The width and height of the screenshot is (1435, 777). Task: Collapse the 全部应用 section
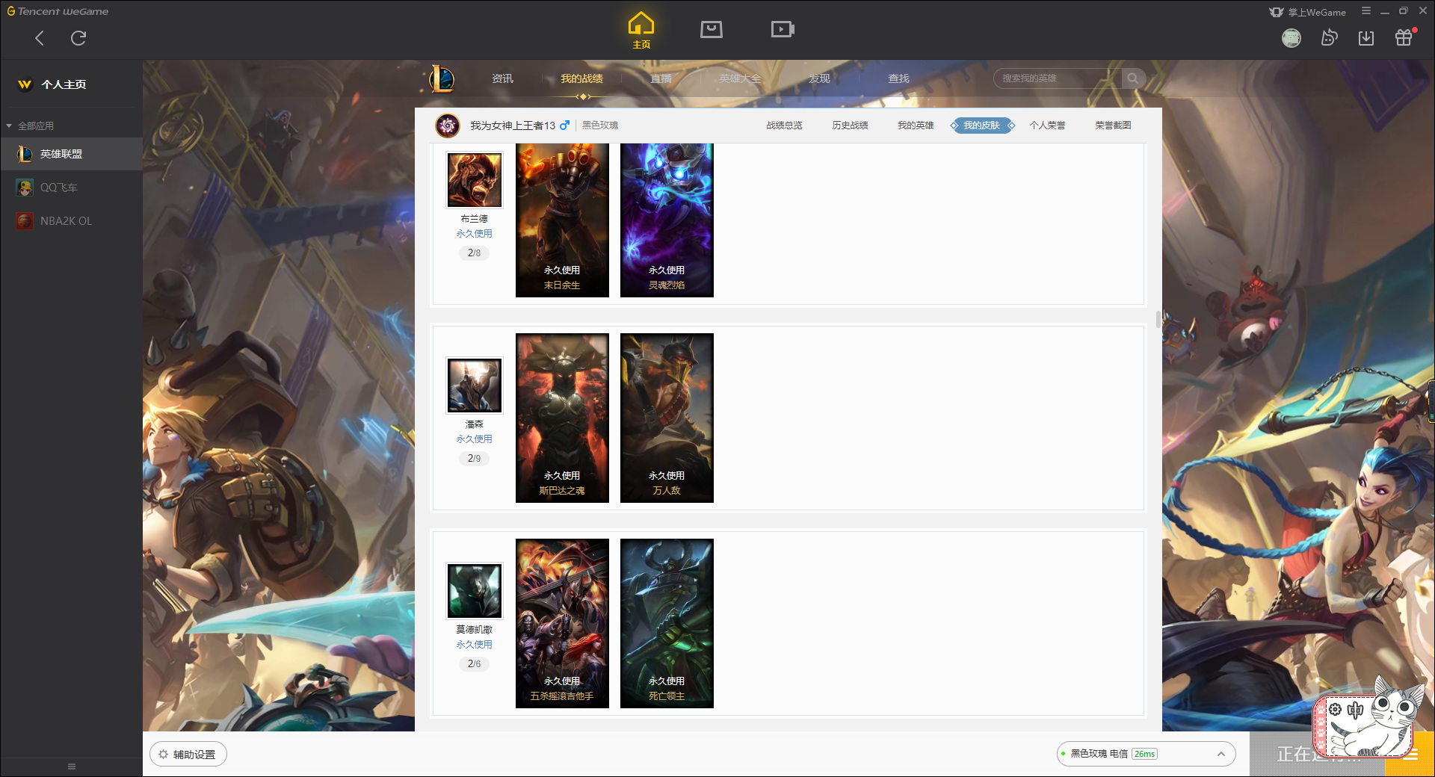[30, 126]
